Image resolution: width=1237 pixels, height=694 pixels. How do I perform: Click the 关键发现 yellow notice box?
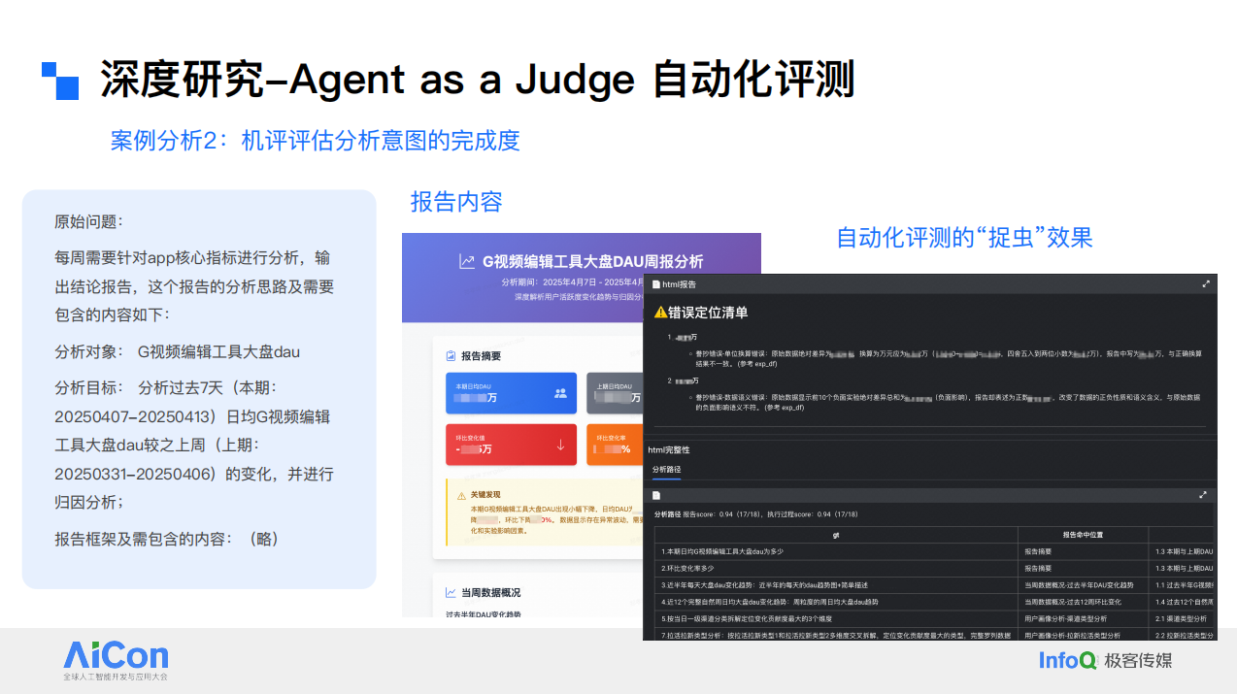(546, 512)
